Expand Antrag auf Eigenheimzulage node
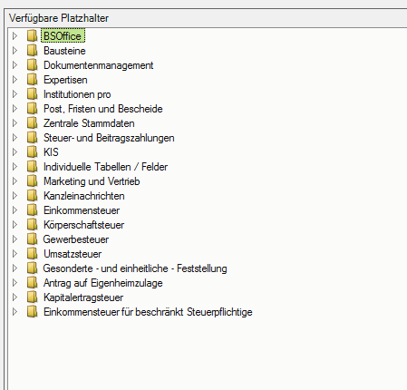Screen dimensions: 407x390 (15, 283)
